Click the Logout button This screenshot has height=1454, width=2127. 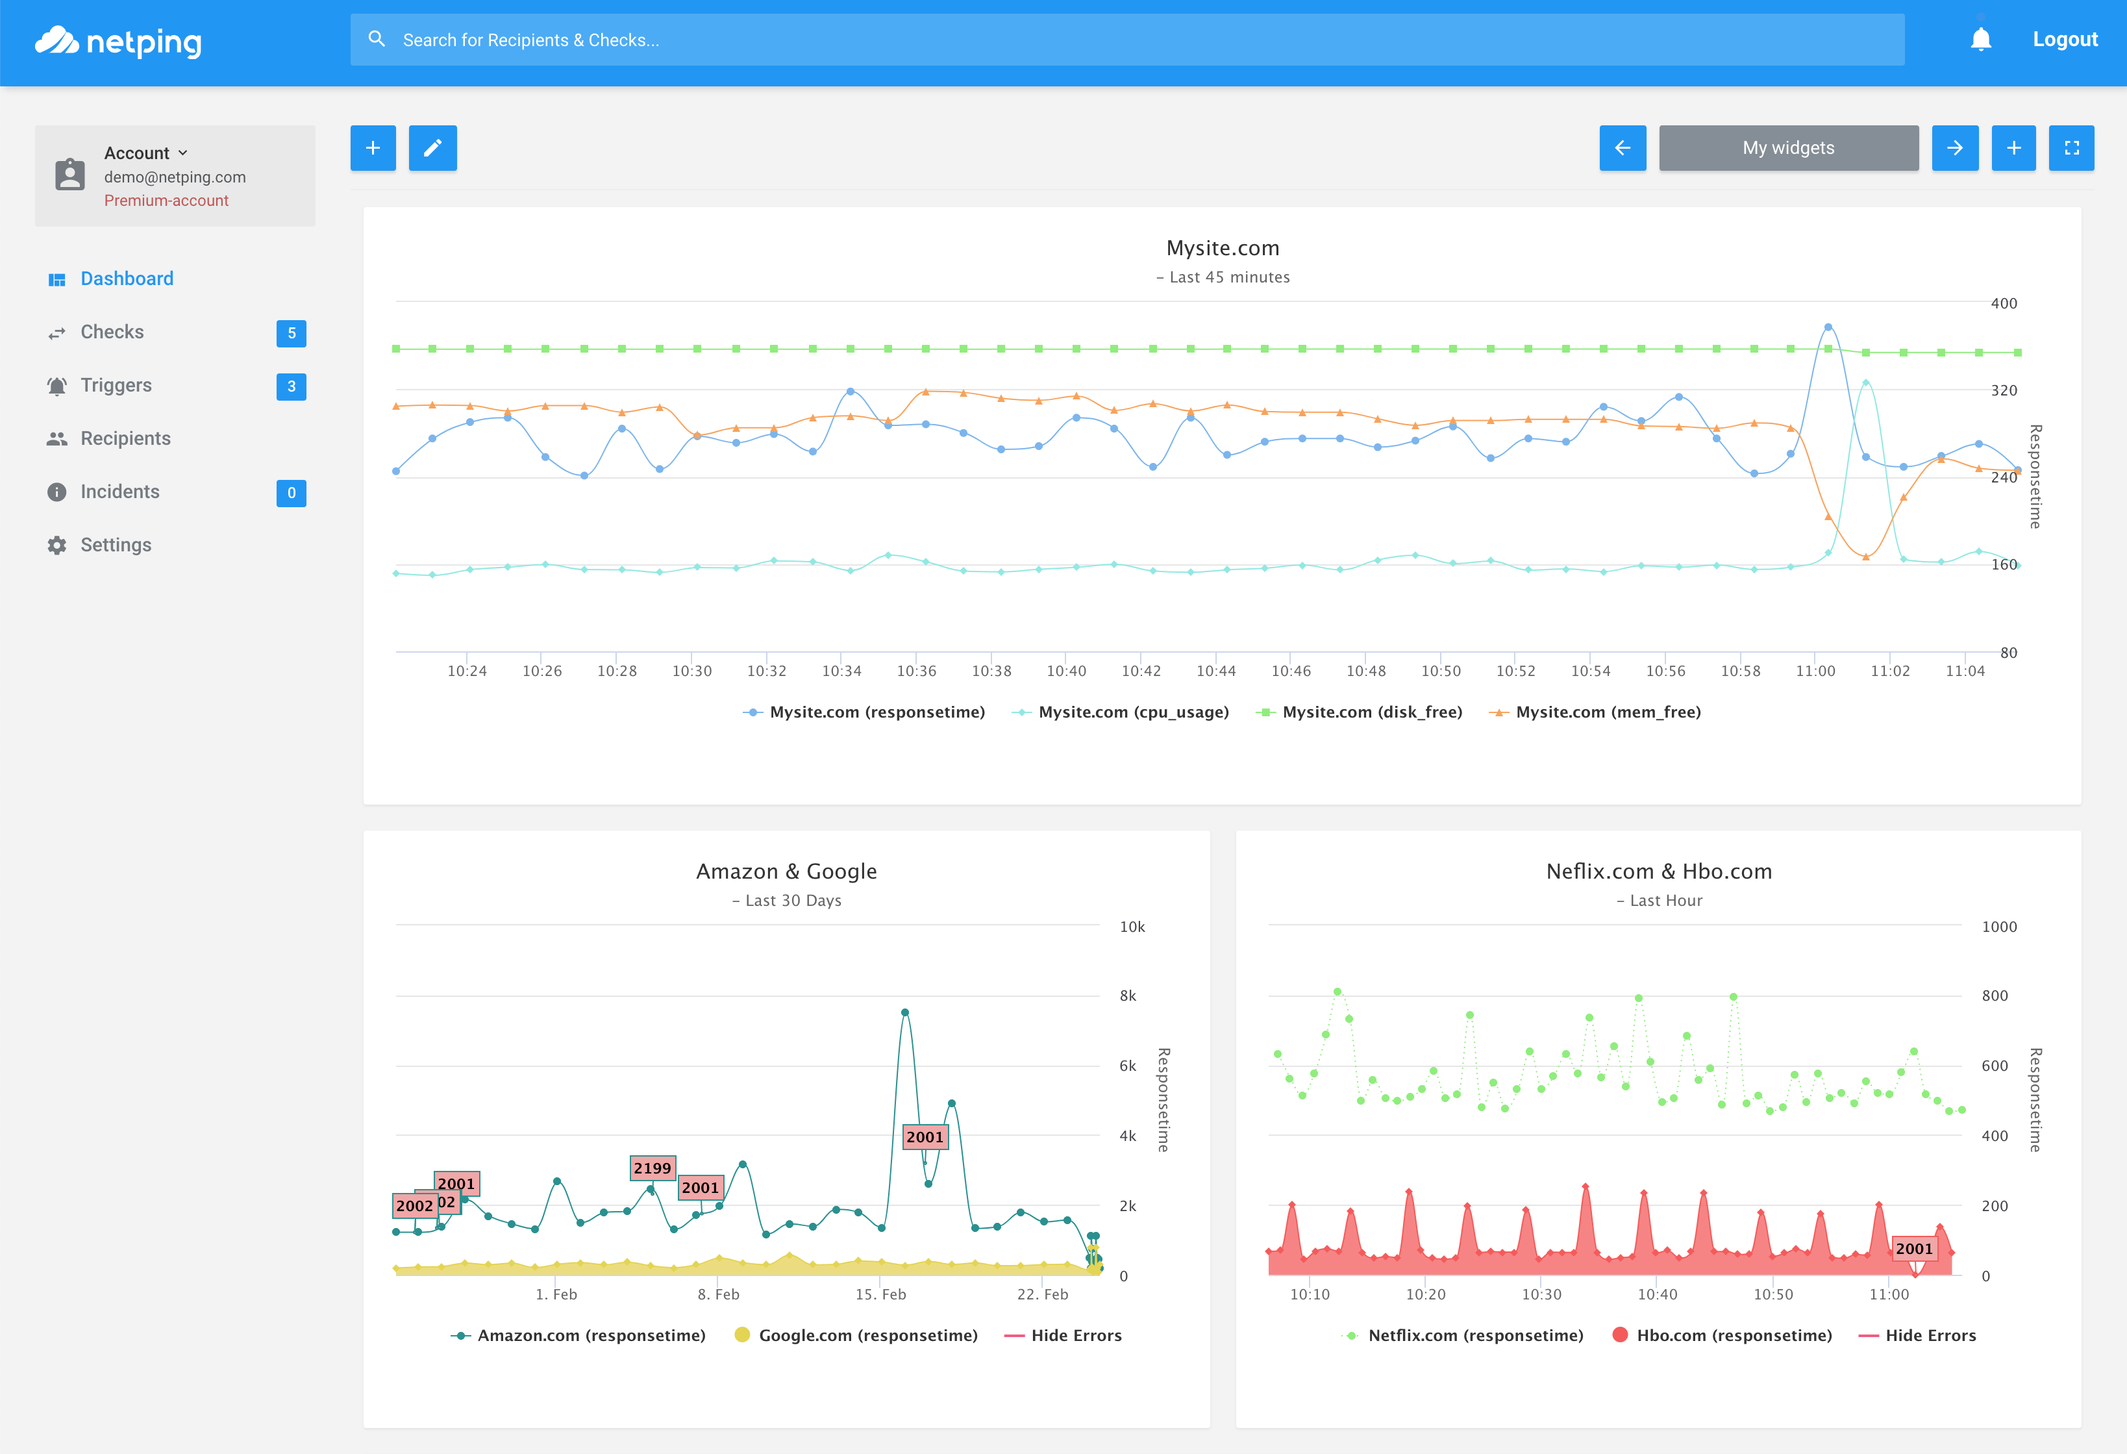tap(2065, 40)
